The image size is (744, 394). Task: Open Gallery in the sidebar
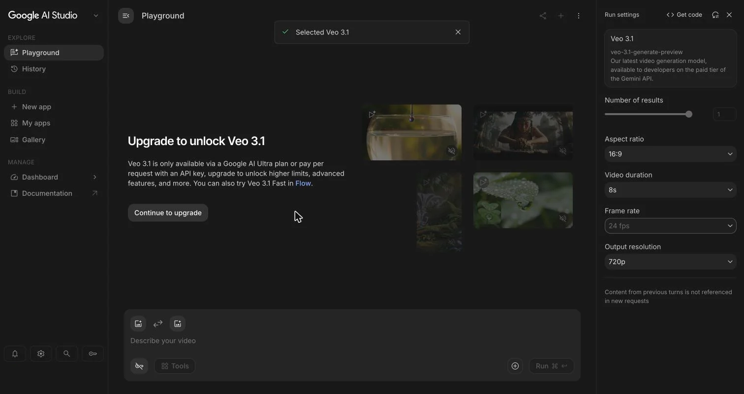[54, 140]
